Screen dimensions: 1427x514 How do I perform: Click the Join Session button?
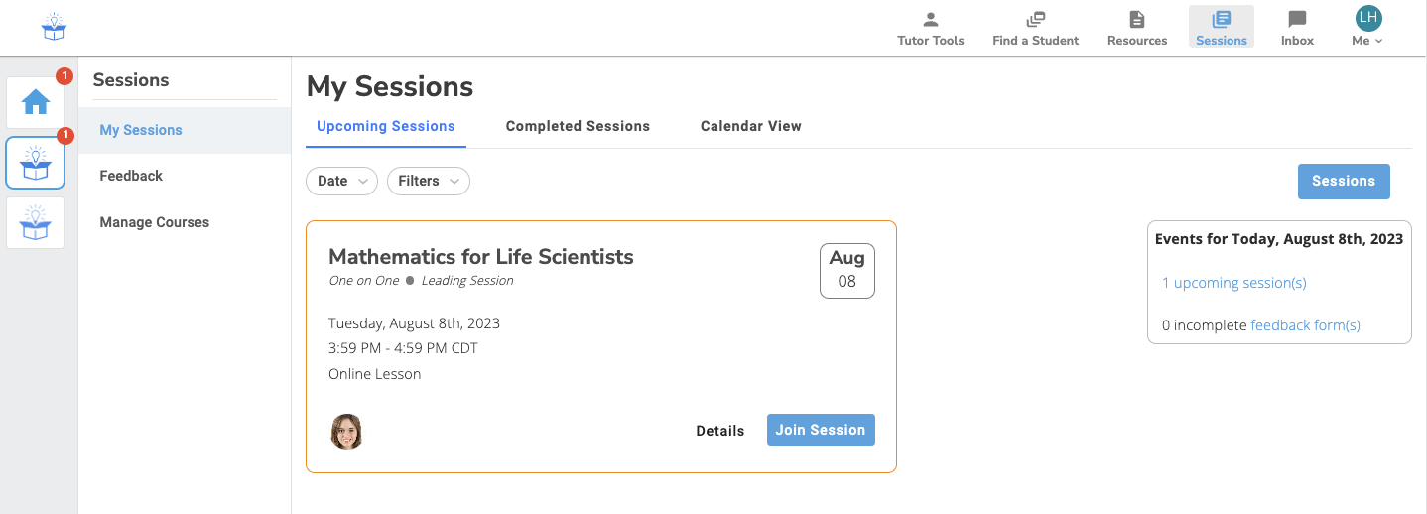click(x=821, y=430)
